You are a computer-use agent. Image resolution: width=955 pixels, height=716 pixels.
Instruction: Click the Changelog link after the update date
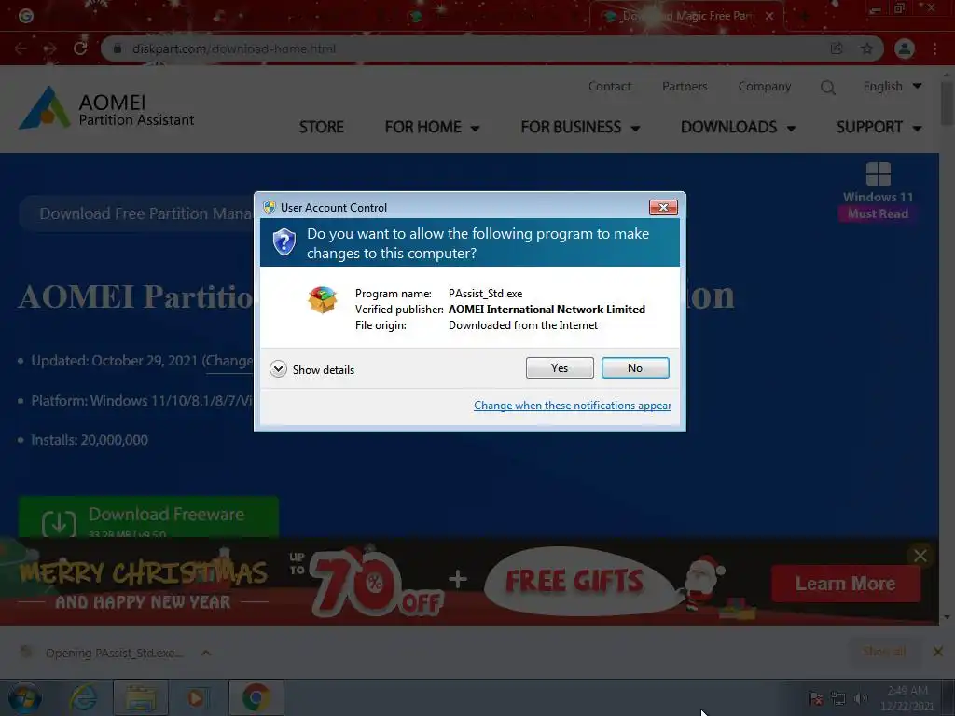(x=228, y=361)
